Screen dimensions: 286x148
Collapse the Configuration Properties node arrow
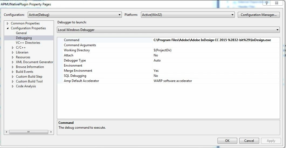(8, 28)
